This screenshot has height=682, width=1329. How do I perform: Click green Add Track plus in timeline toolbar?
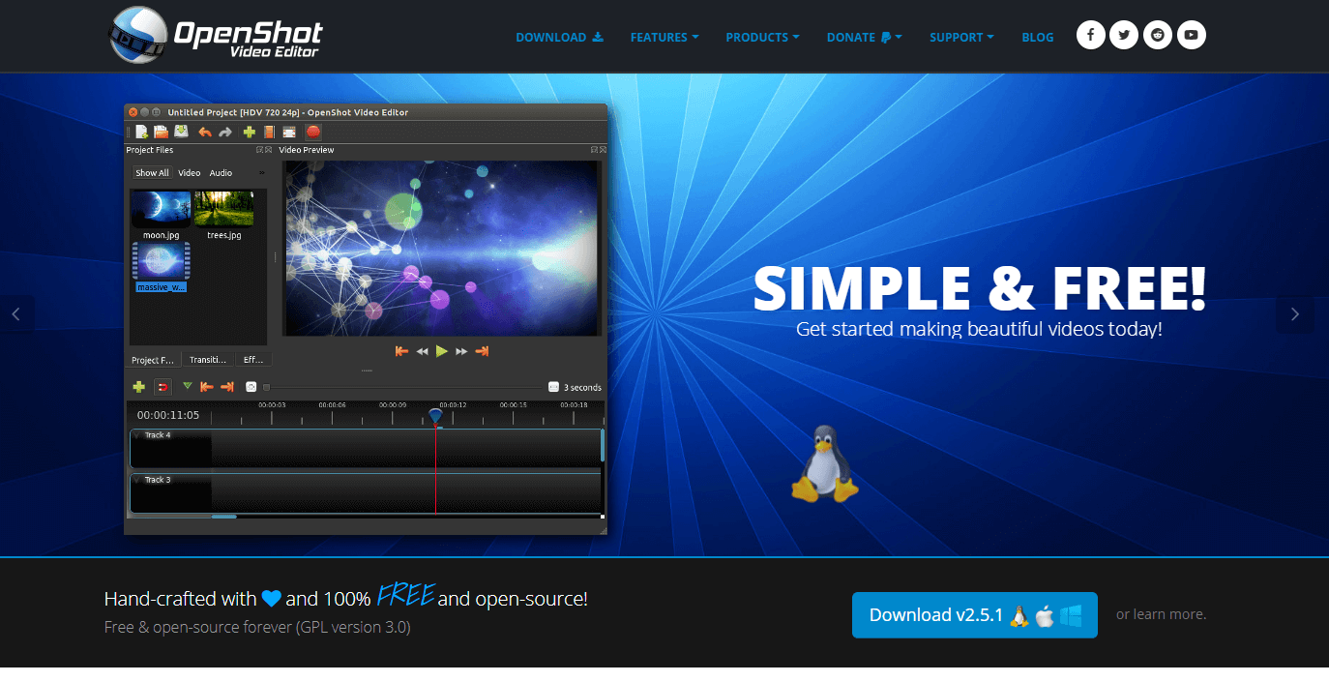[138, 387]
